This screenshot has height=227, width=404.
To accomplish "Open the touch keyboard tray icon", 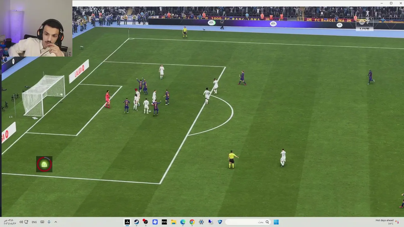I will pyautogui.click(x=42, y=222).
